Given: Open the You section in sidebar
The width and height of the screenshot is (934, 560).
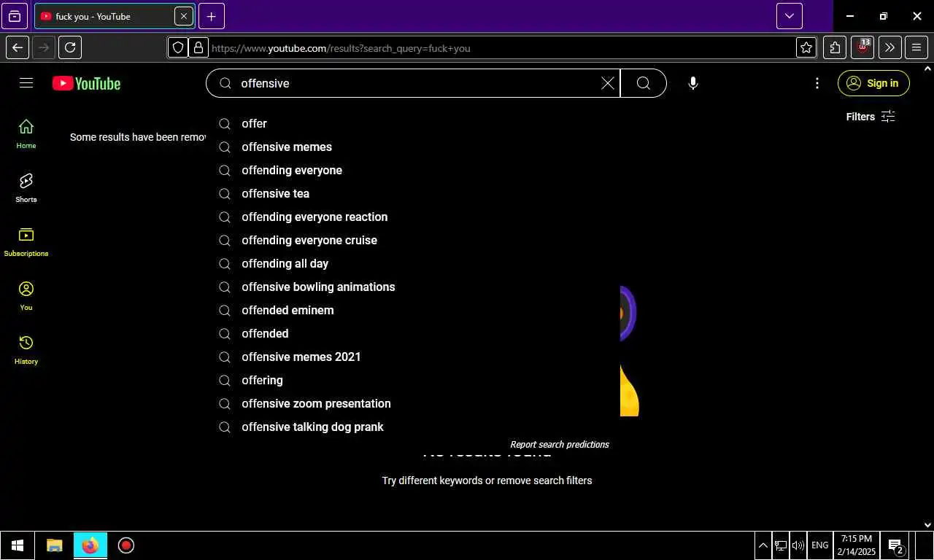Looking at the screenshot, I should (x=26, y=296).
